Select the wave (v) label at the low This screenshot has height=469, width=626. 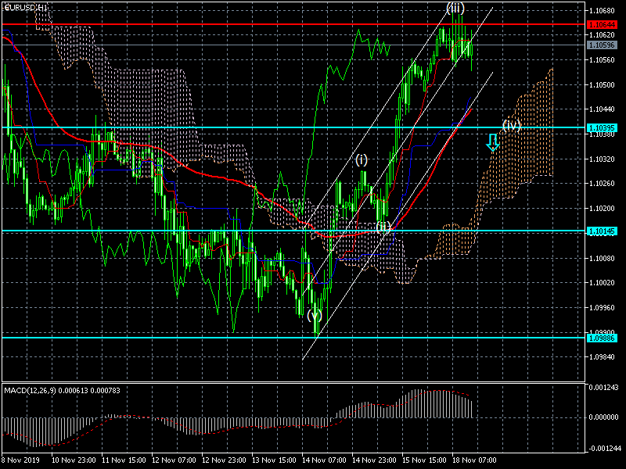[315, 316]
